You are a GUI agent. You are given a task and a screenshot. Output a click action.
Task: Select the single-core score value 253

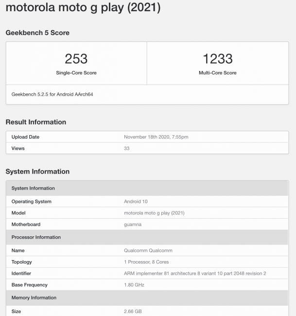click(76, 59)
